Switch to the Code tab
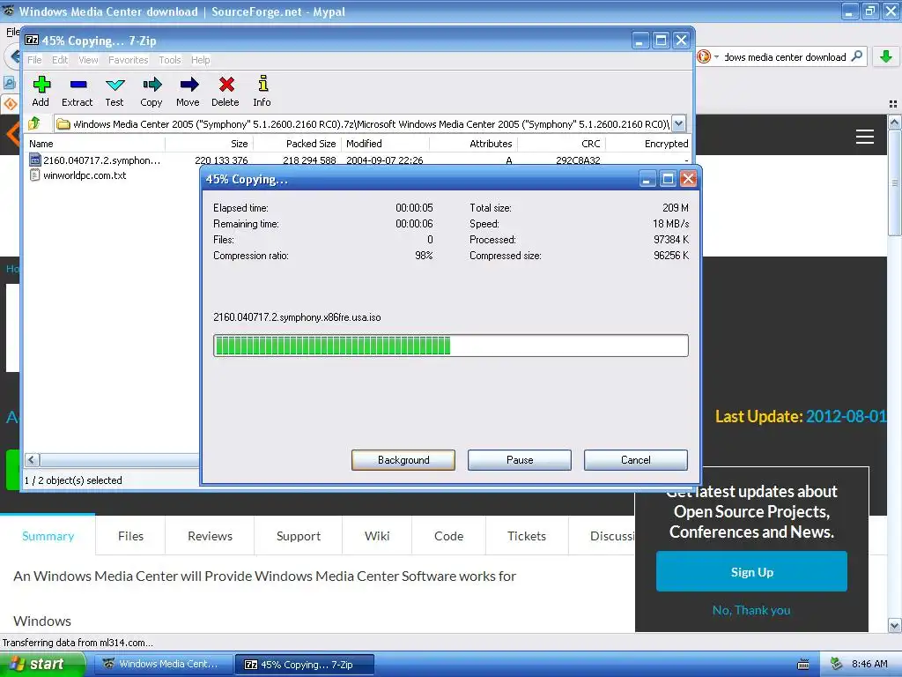Screen dimensions: 902x677 448,536
